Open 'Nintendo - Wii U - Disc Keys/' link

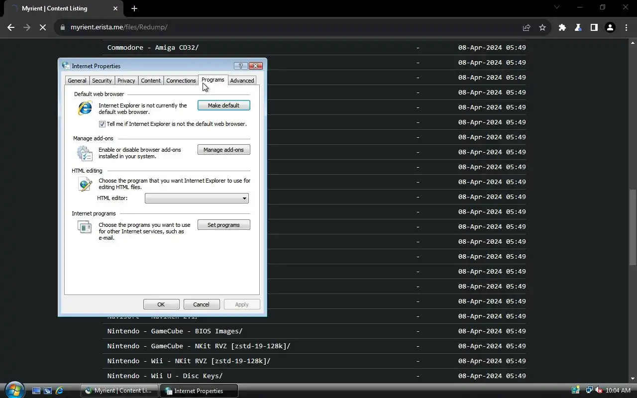[165, 376]
